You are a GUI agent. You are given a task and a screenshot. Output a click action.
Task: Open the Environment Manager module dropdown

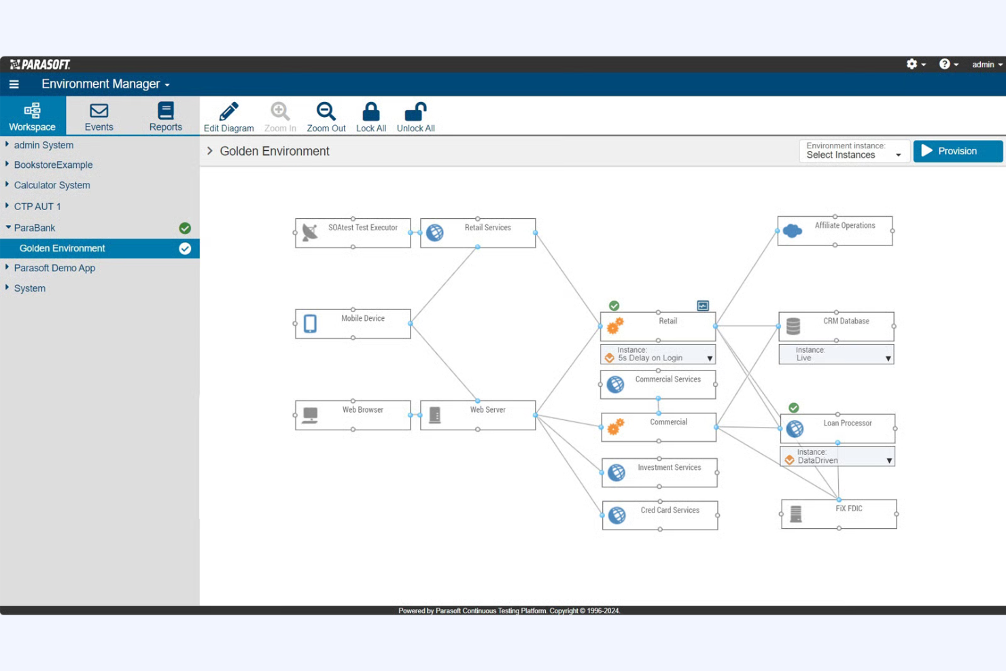pyautogui.click(x=105, y=84)
